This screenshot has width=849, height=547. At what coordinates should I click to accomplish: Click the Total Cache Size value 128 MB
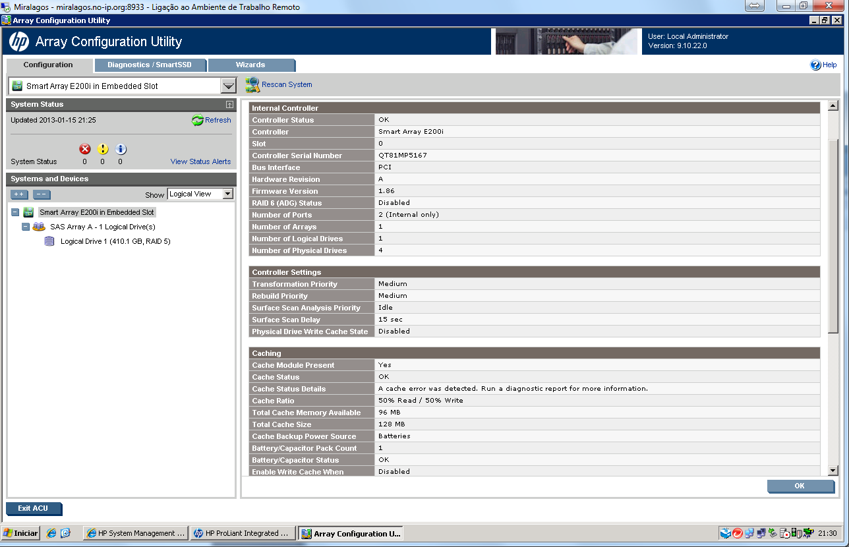tap(392, 424)
